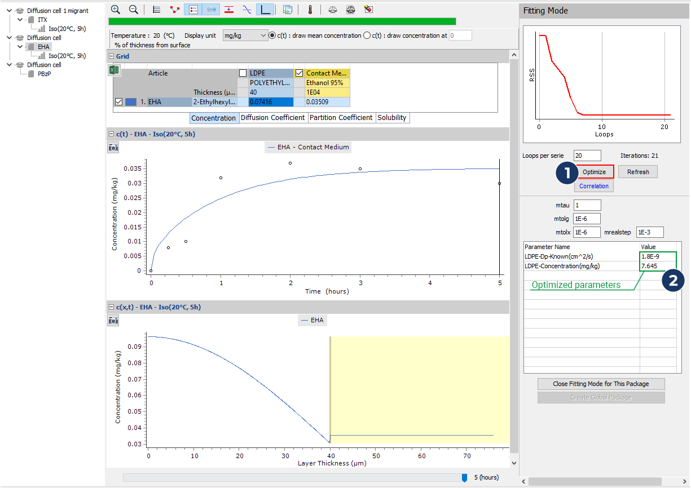Take snapshot of the c(t) chart
The height and width of the screenshot is (488, 691).
[113, 147]
